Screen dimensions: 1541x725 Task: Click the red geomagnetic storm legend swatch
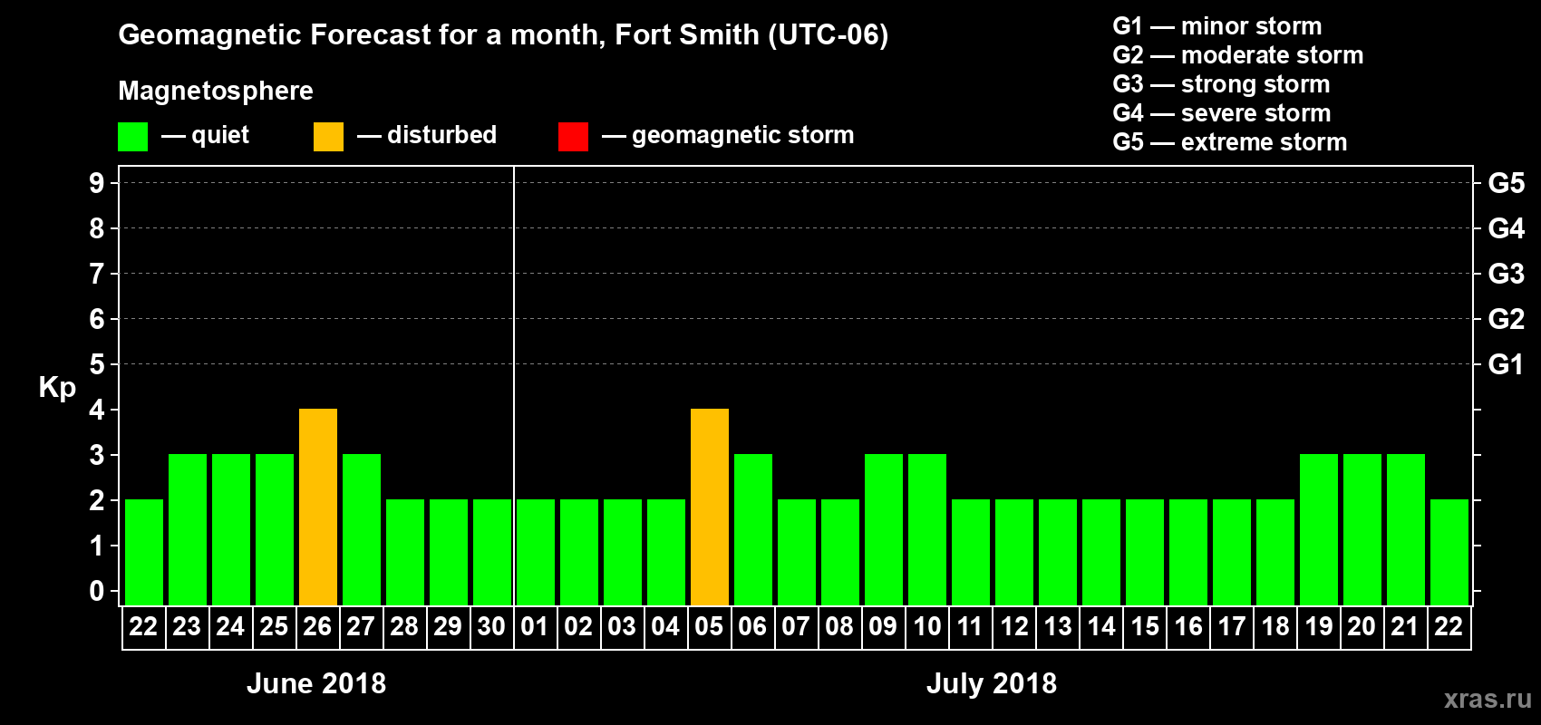(573, 137)
